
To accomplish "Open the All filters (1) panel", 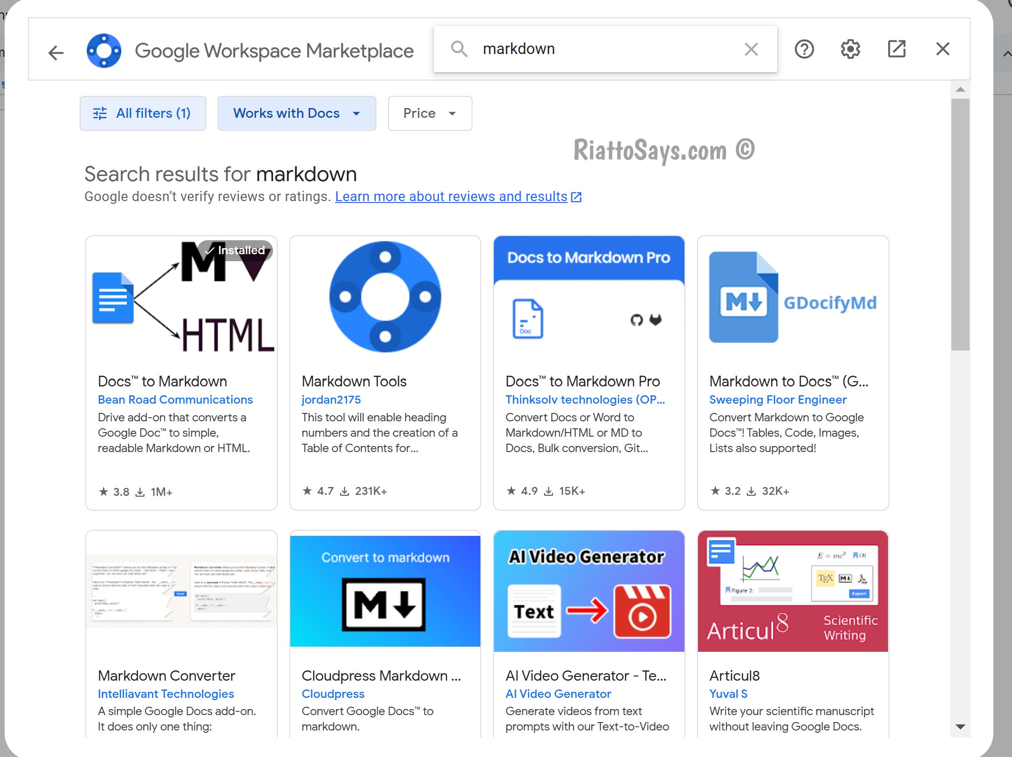I will (143, 113).
